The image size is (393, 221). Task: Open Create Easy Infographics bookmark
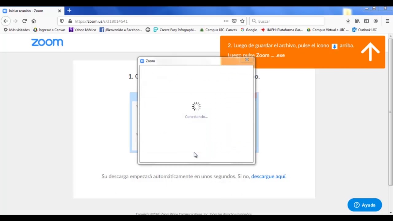coord(175,30)
